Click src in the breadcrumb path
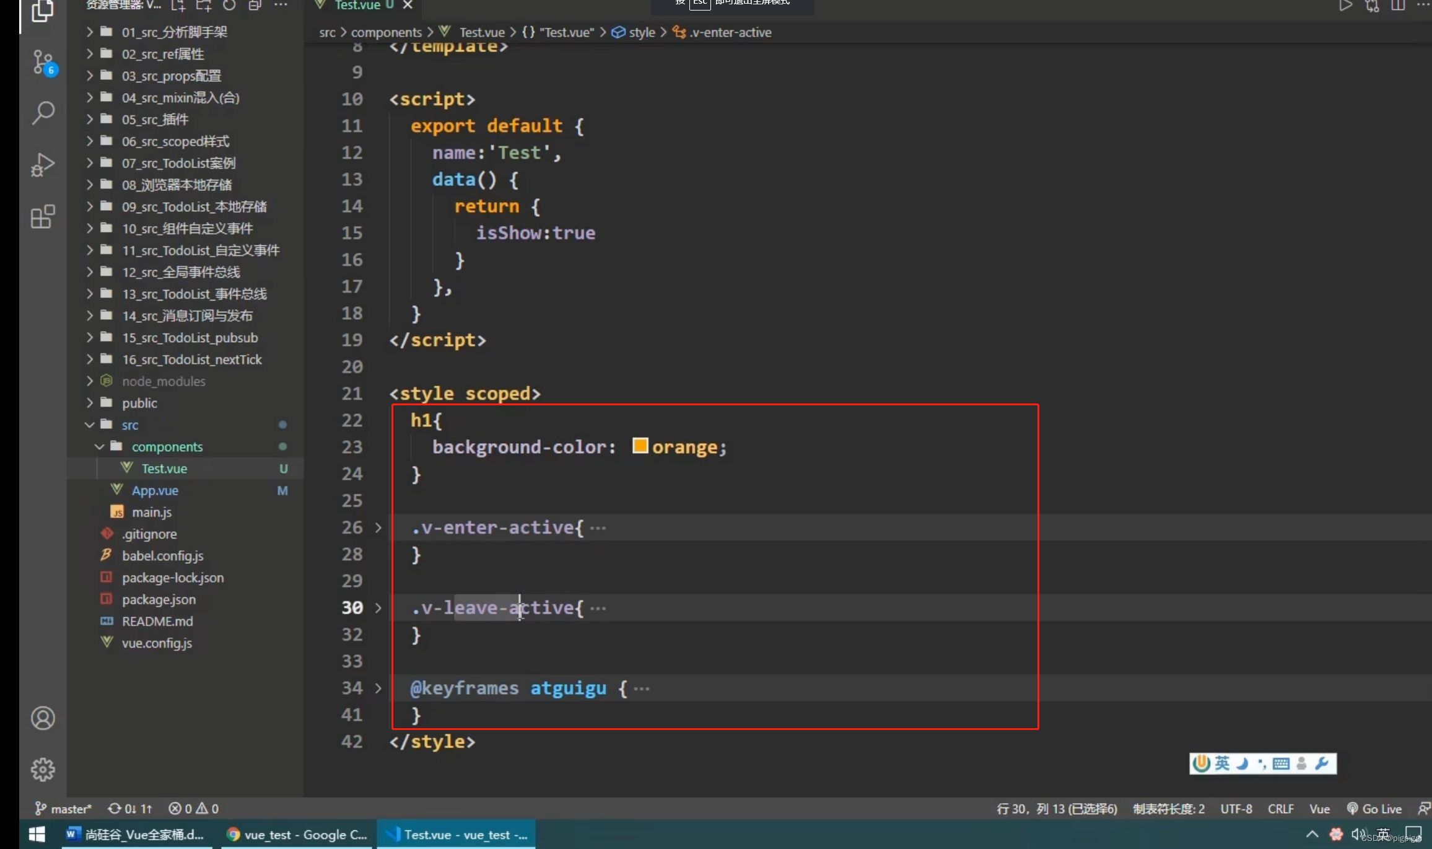 [x=327, y=32]
